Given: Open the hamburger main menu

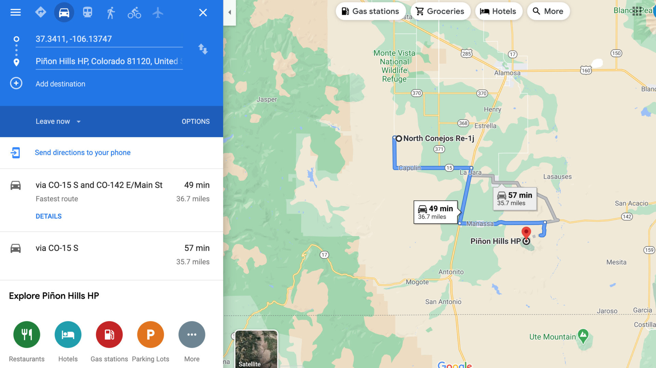Looking at the screenshot, I should point(15,13).
